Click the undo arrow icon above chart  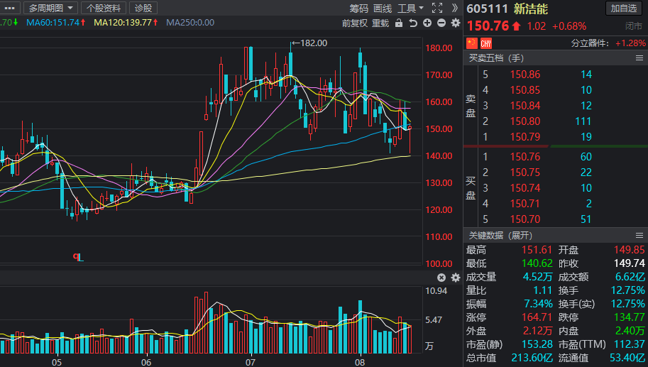[x=413, y=23]
